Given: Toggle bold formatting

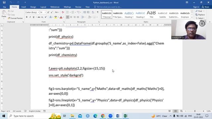Looking at the screenshot, I should (x=26, y=17).
